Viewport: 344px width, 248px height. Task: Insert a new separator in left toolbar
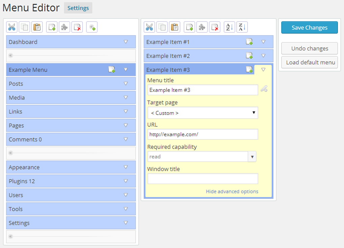click(x=92, y=27)
